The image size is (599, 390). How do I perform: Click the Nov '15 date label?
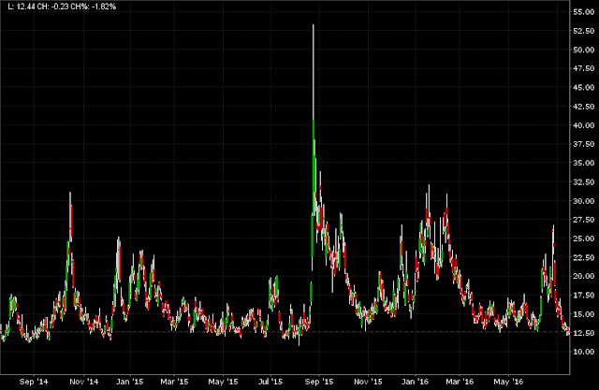(368, 382)
